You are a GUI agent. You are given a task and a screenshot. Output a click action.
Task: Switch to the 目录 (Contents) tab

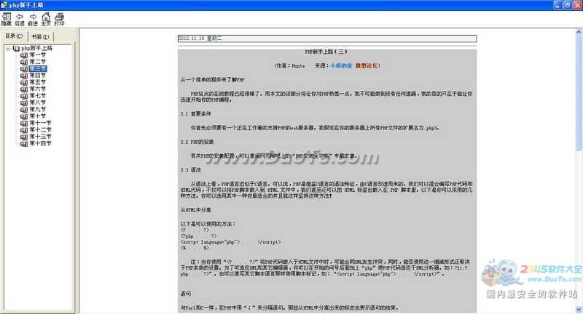(x=14, y=36)
